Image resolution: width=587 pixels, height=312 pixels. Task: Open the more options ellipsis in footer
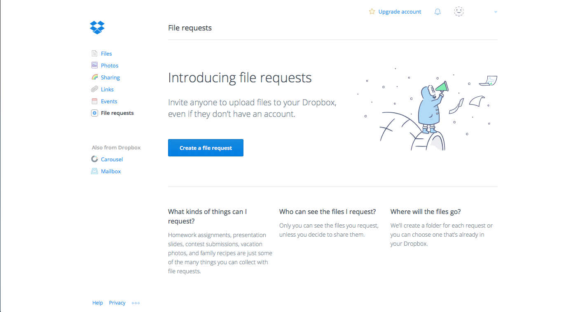136,303
